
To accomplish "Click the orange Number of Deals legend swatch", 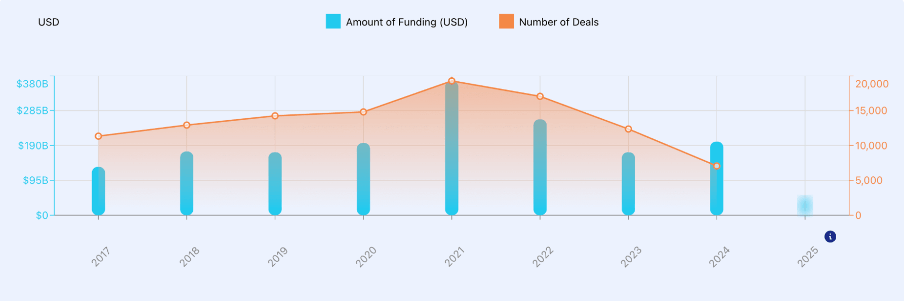I will coord(506,22).
